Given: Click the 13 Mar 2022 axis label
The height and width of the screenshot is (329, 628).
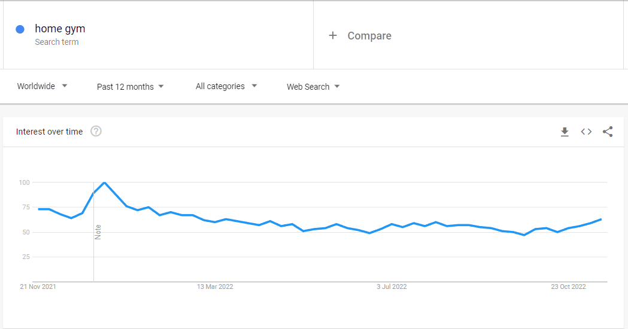Looking at the screenshot, I should pos(215,287).
